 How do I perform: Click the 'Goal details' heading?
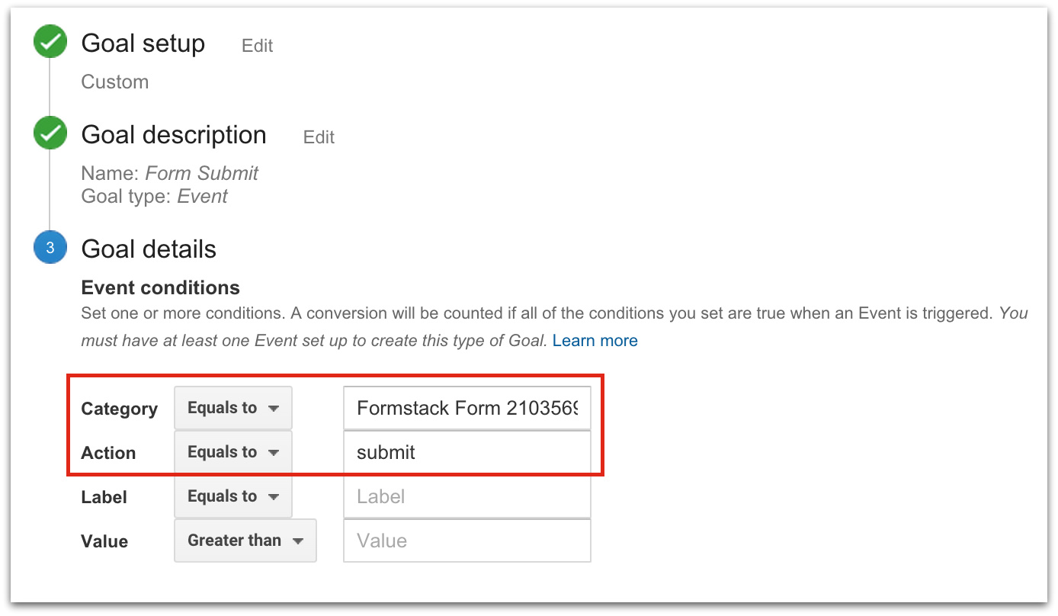[149, 249]
